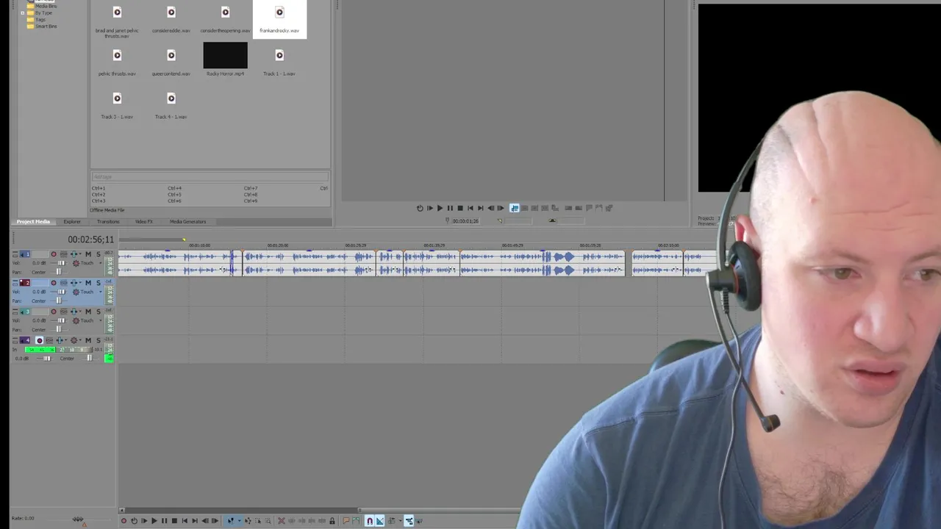
Task: Switch to the Project Media tab
Action: [x=33, y=221]
